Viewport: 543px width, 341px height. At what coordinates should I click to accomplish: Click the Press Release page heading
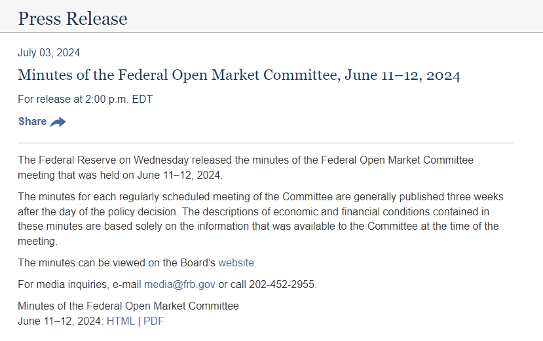73,18
